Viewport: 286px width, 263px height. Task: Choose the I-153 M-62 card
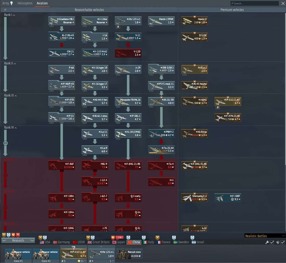point(95,53)
